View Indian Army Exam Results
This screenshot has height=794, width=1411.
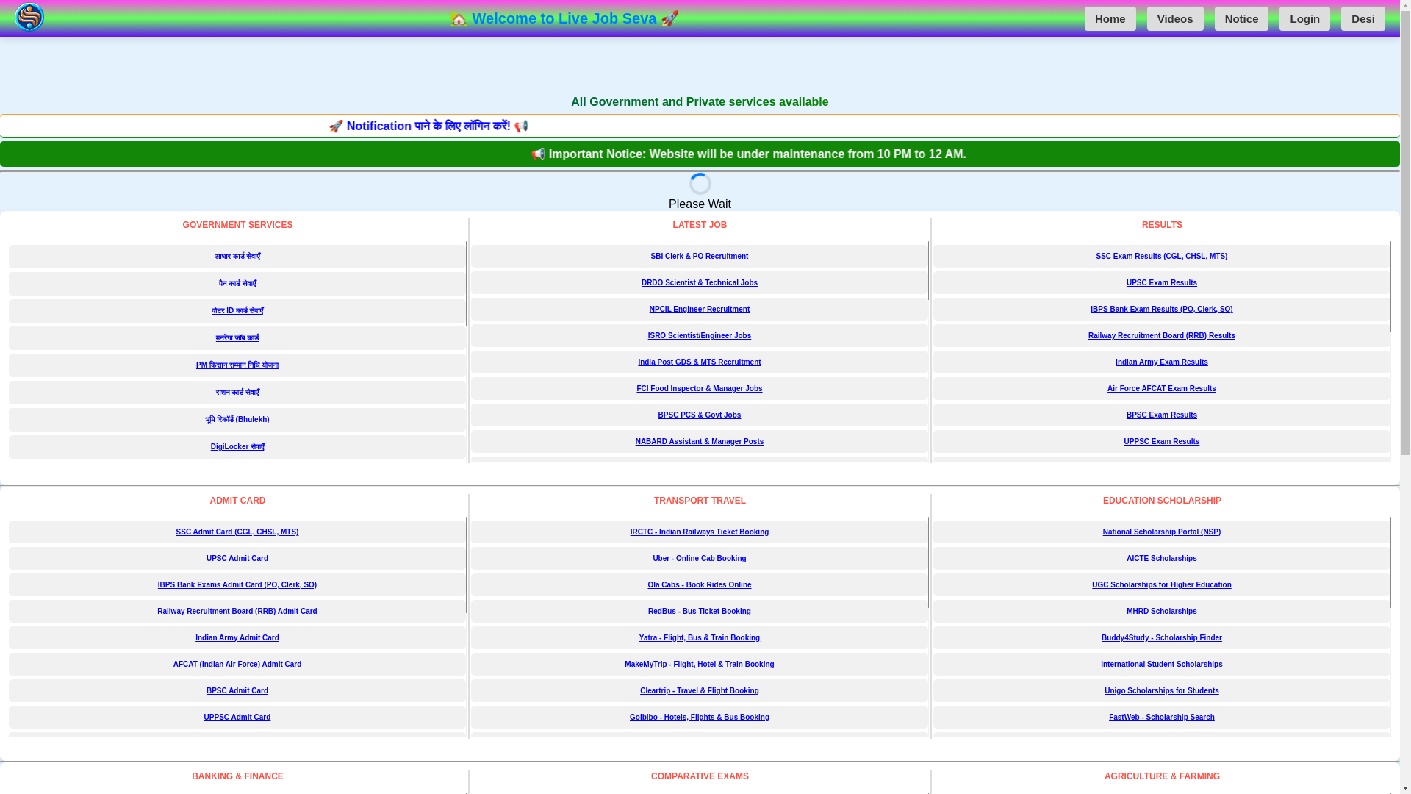click(x=1161, y=362)
